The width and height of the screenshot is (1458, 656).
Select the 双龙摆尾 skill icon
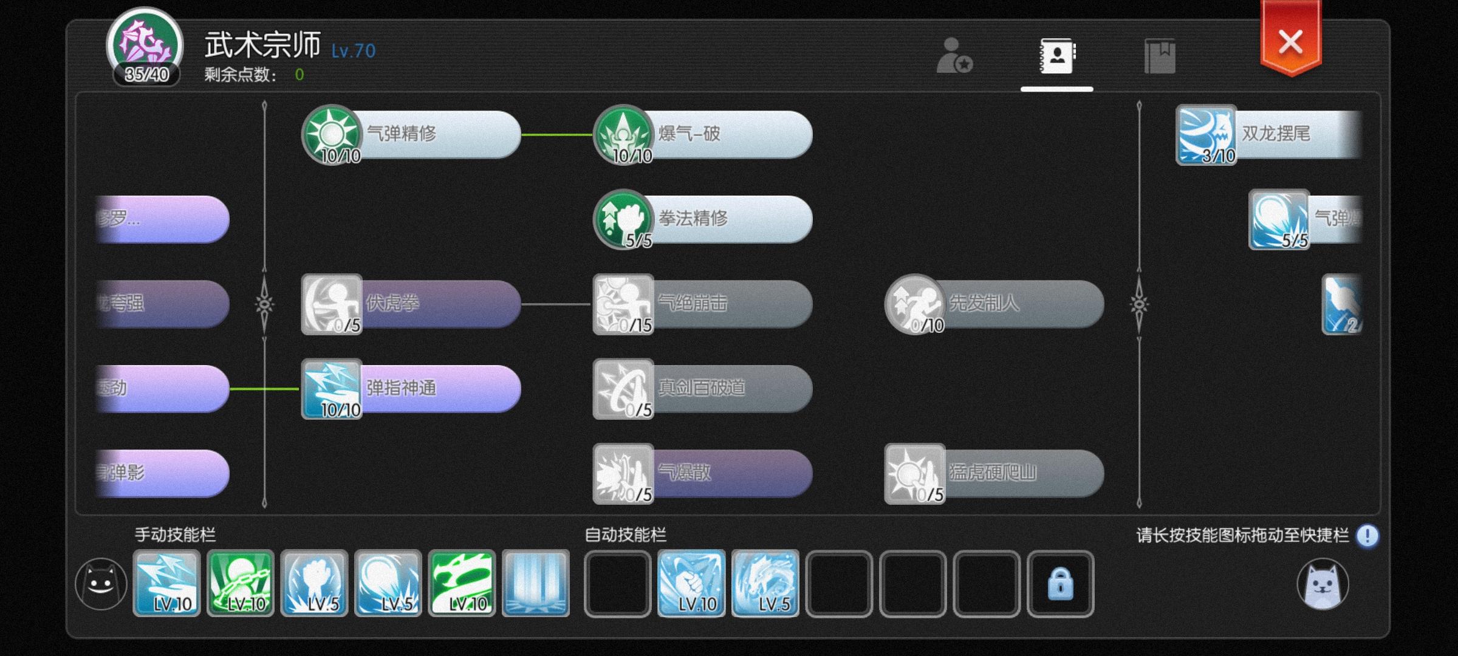coord(1206,134)
